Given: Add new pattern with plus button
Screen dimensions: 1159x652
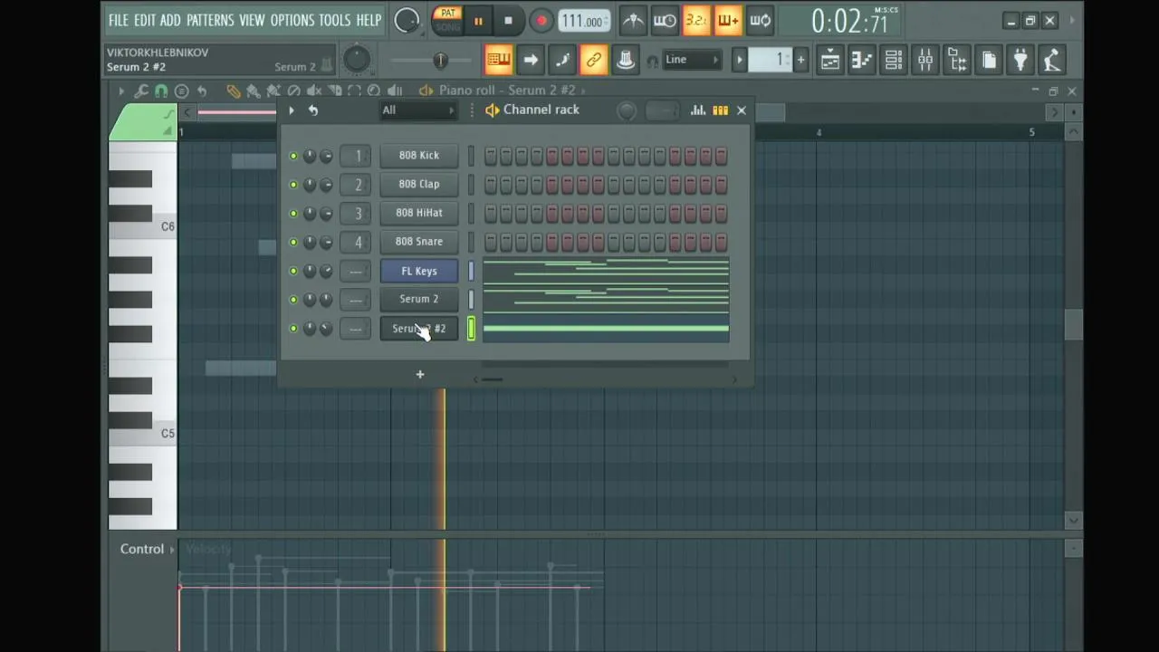Looking at the screenshot, I should click(800, 61).
